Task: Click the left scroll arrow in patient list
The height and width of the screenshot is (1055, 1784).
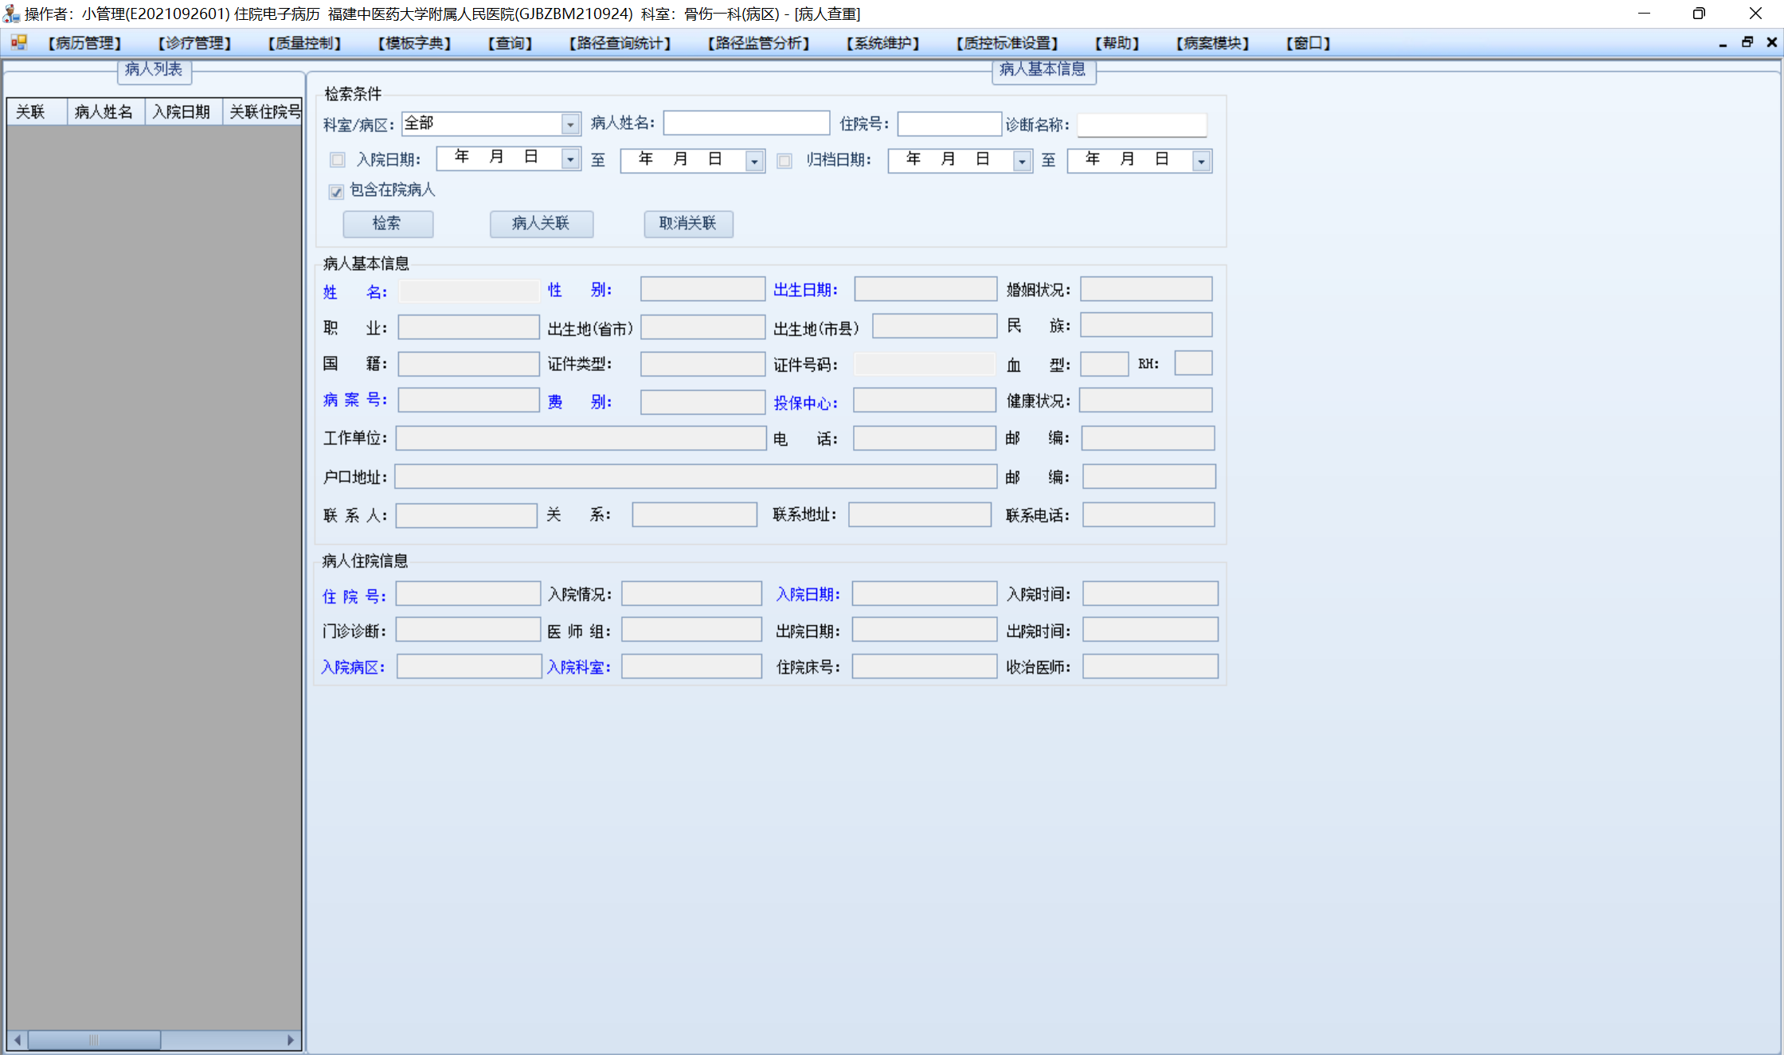Action: [18, 1040]
